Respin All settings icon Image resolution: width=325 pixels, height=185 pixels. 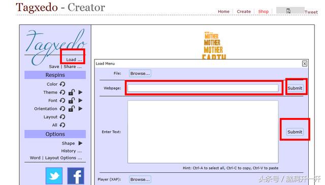[x=62, y=125]
